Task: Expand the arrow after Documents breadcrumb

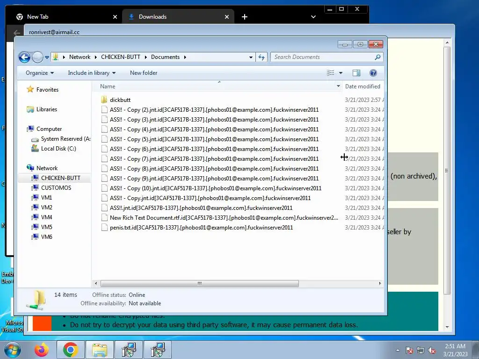Action: [x=185, y=57]
